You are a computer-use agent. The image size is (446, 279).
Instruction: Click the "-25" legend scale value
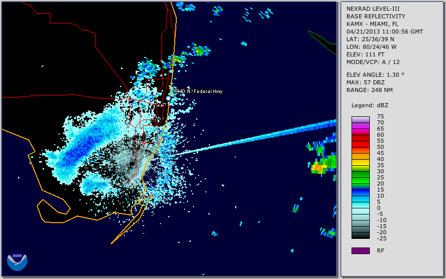click(381, 238)
